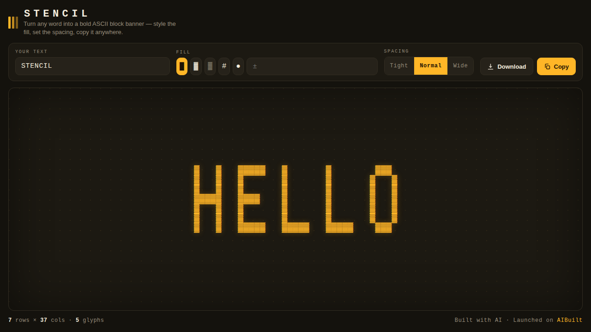This screenshot has height=332, width=591.
Task: Click the custom fill character field
Action: pyautogui.click(x=312, y=66)
